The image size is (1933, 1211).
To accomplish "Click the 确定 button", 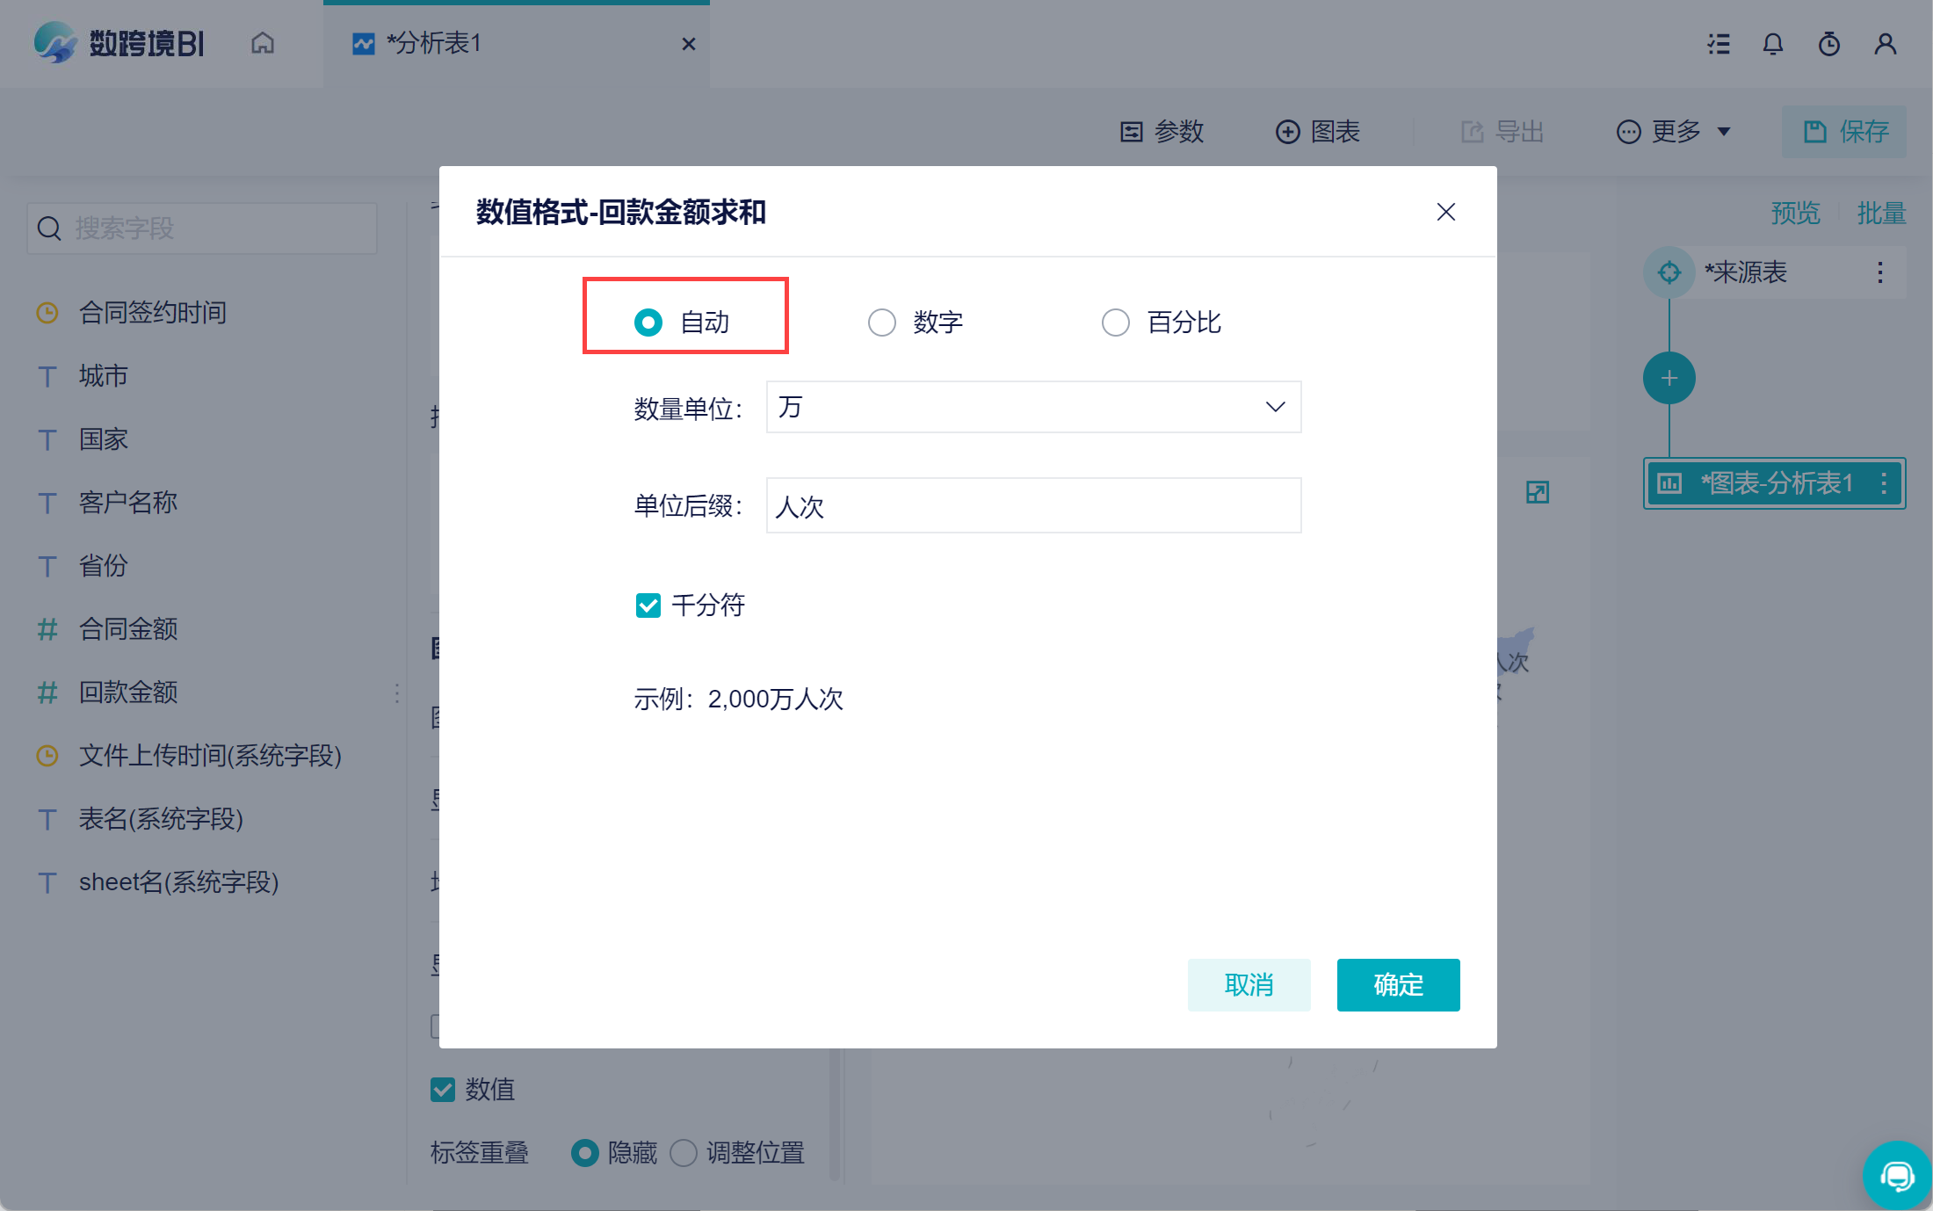I will 1398,985.
